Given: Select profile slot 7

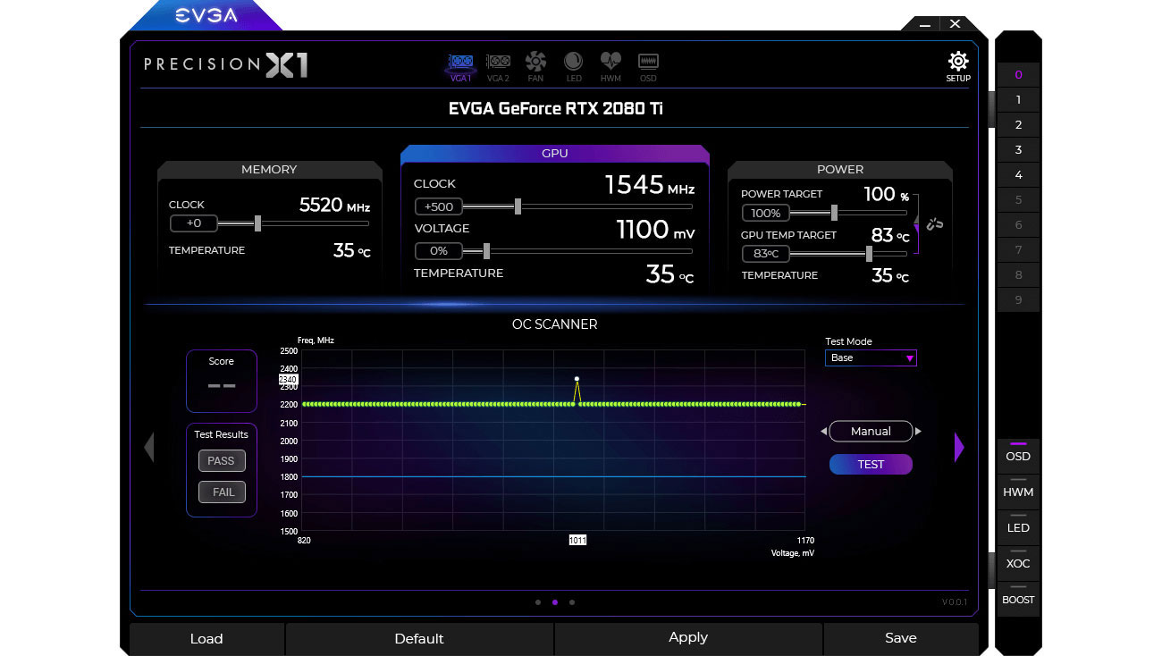Looking at the screenshot, I should 1018,250.
